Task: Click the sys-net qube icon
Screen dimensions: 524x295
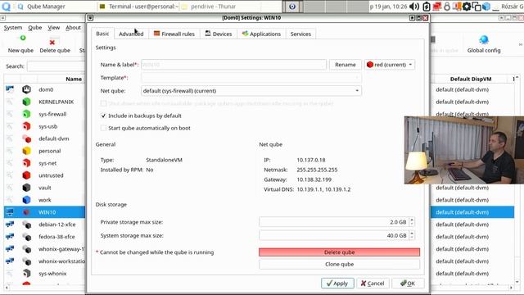Action: pos(26,163)
